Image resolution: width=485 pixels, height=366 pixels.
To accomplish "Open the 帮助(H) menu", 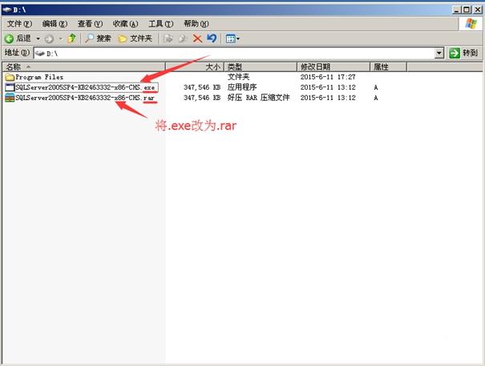I will 196,24.
